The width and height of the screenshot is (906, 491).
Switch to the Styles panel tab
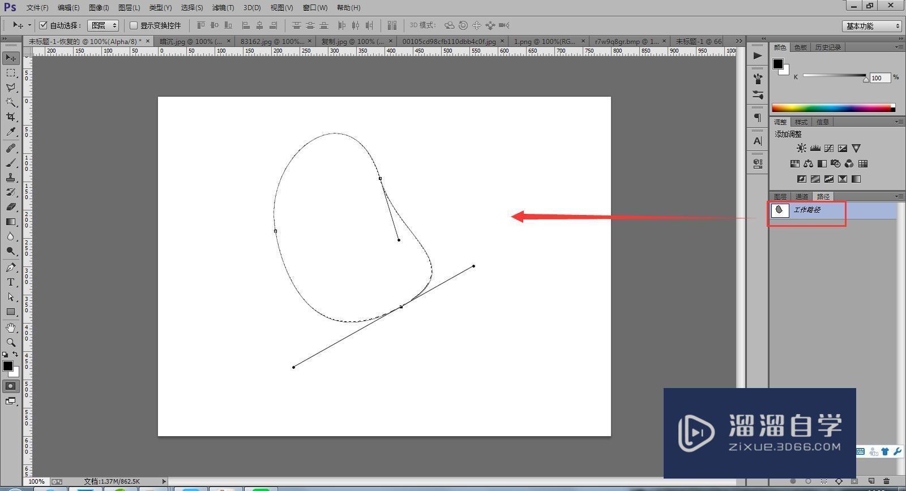coord(801,122)
